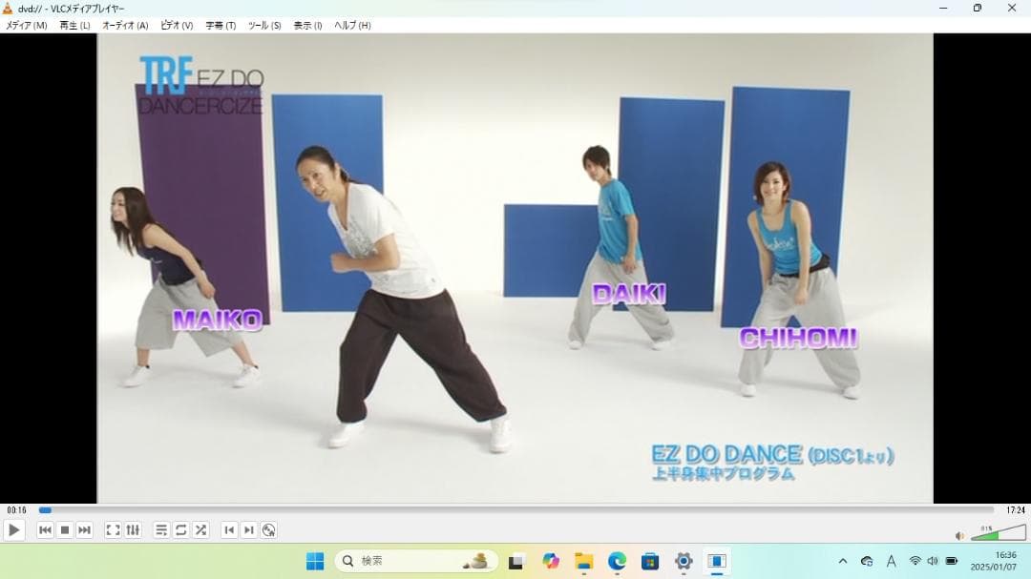Open the DVD disc menu
This screenshot has width=1031, height=579.
click(269, 530)
